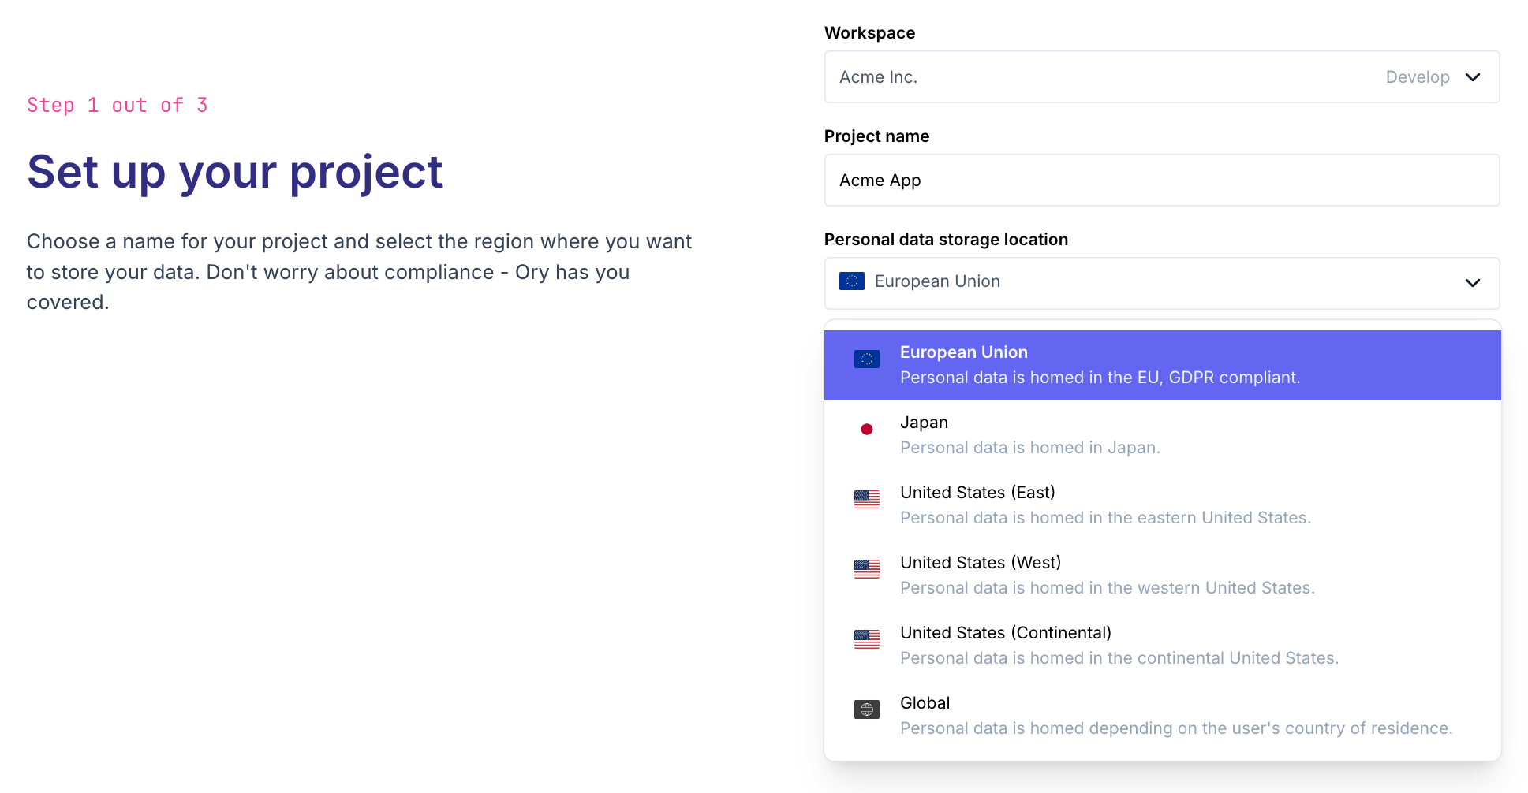
Task: Click the Japan flag icon
Action: [866, 430]
